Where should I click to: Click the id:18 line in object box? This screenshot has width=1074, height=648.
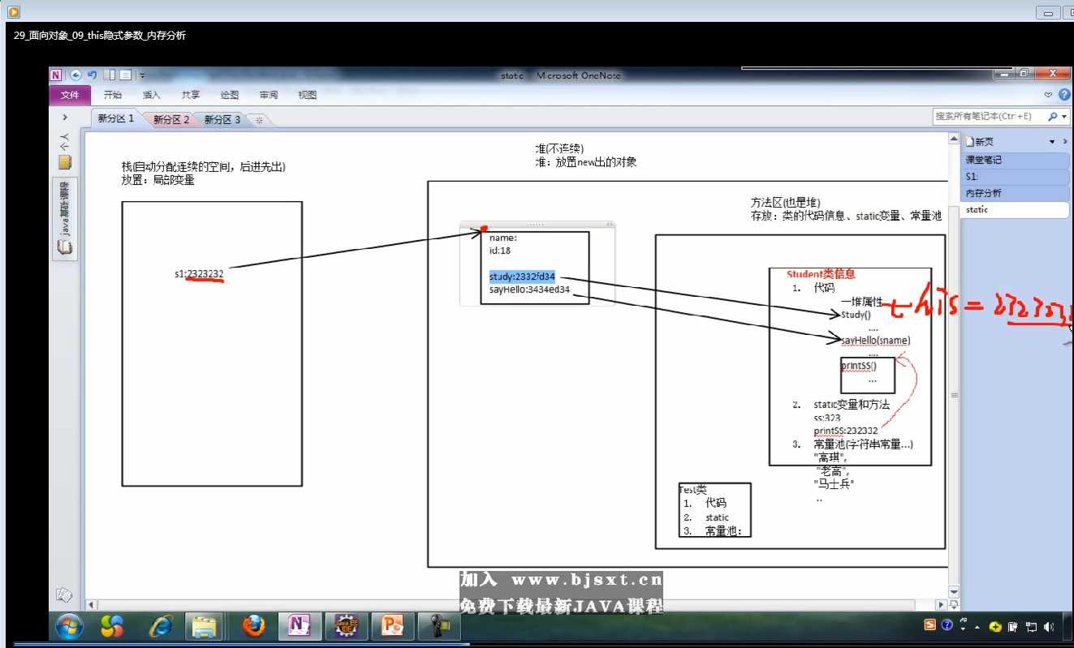point(500,251)
